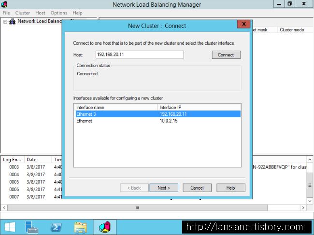Select log entry 0005
314x235 pixels.
tap(14, 182)
